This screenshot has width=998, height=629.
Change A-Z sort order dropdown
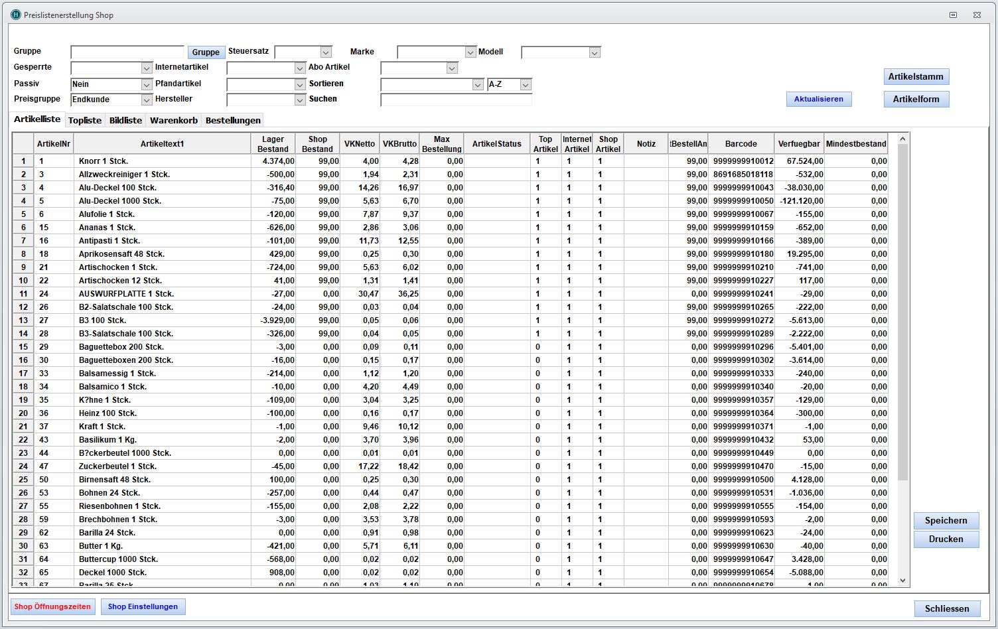click(x=526, y=85)
